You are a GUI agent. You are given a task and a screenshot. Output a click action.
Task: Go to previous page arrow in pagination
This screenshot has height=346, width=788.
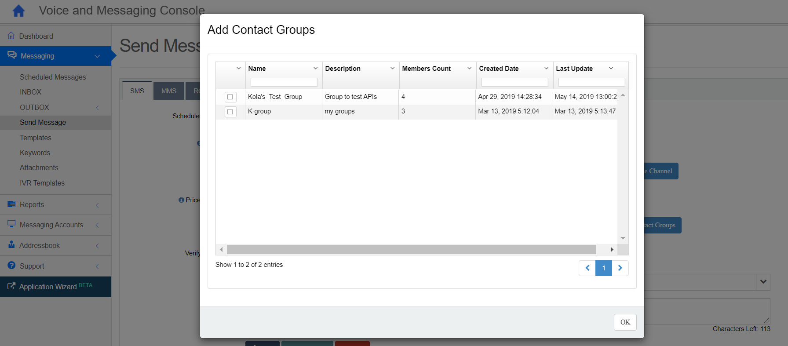tap(587, 268)
